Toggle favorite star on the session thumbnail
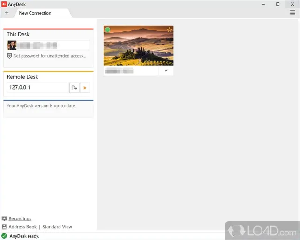 pos(169,30)
